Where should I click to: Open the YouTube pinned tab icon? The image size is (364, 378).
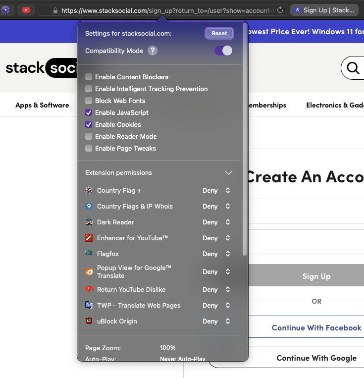click(x=26, y=10)
